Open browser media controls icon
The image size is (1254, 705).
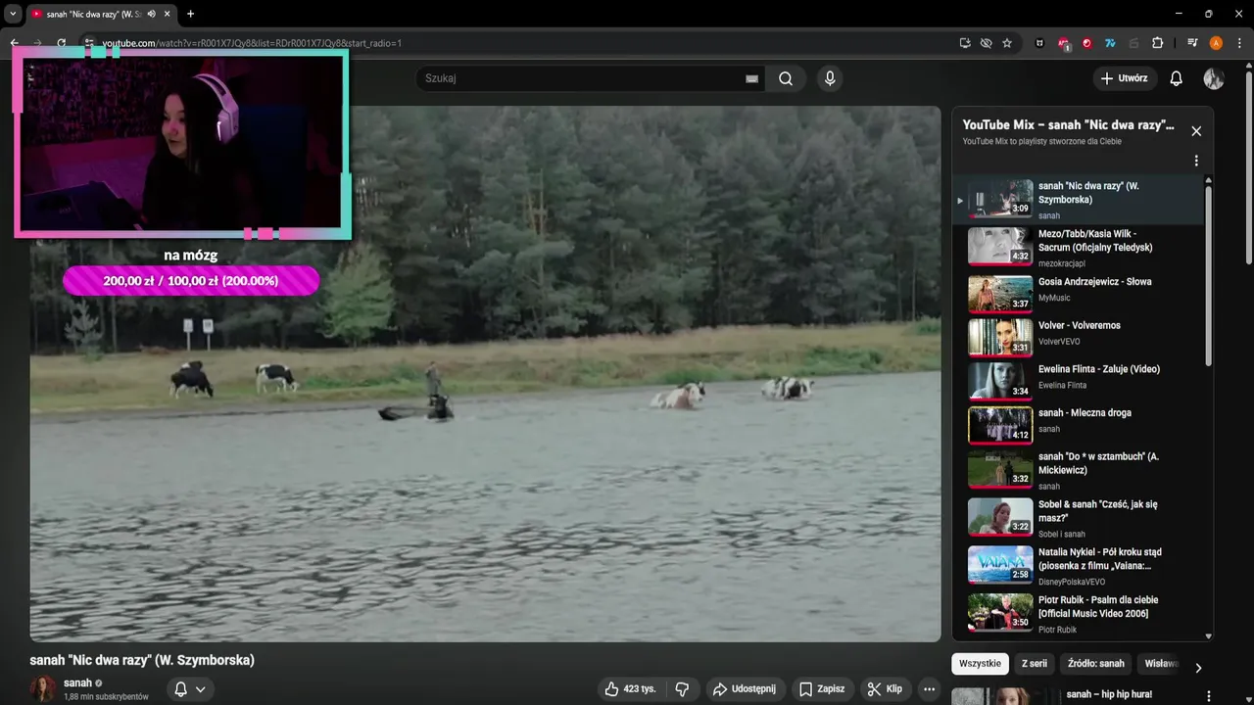[1192, 43]
